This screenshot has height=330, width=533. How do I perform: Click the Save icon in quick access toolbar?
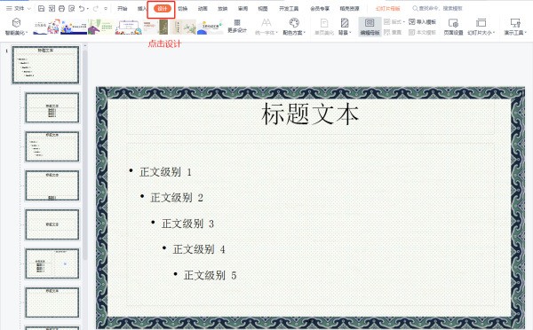(x=41, y=9)
